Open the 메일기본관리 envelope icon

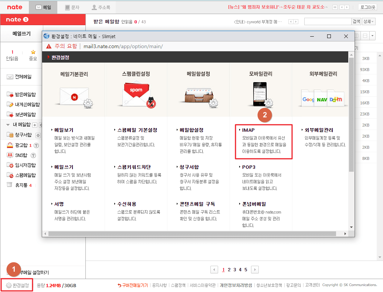(74, 97)
